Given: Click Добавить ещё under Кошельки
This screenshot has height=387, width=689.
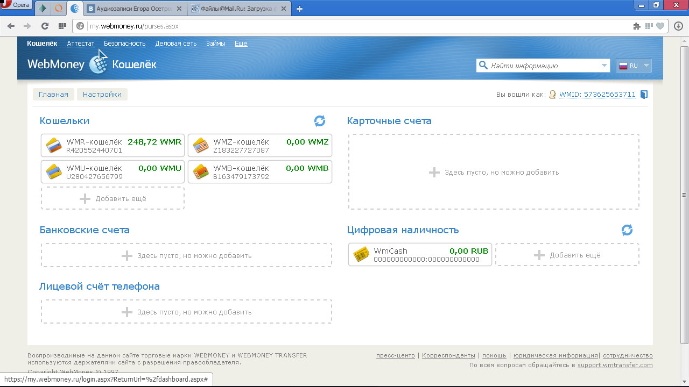Looking at the screenshot, I should click(x=113, y=198).
